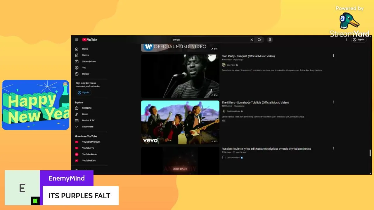Open Russian Roulette lyrics edit thumbnail
Viewport: 374px width, 210px height.
[x=180, y=161]
